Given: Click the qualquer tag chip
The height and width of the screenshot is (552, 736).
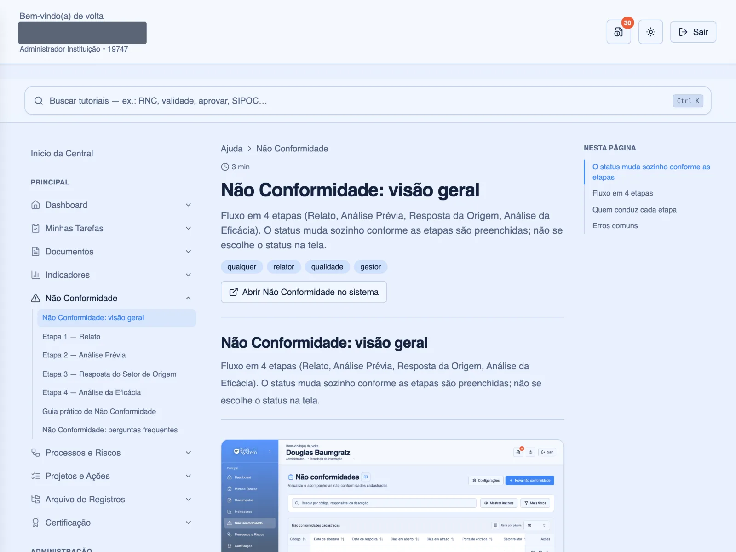Looking at the screenshot, I should 242,267.
